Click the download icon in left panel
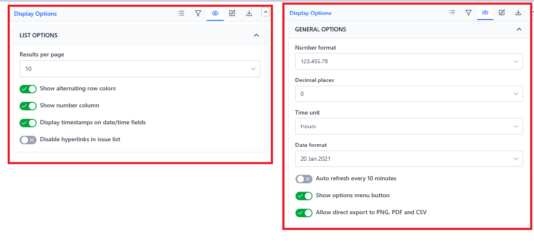Screen dimensions: 534x252 249,13
